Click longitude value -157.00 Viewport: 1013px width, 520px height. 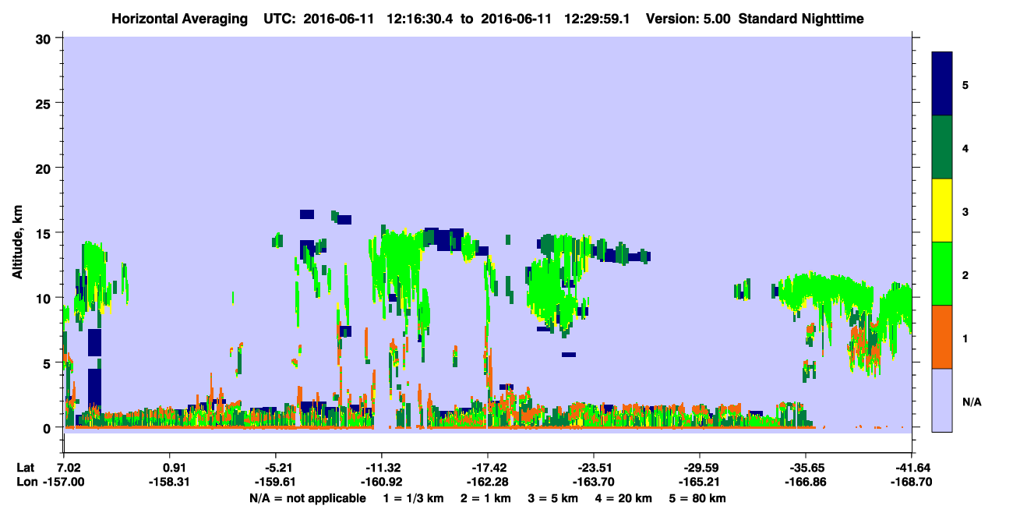pos(63,482)
